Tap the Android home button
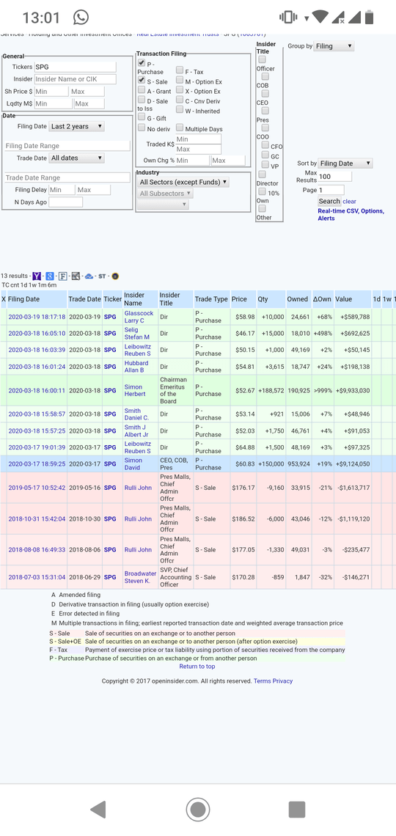This screenshot has width=396, height=836. pos(198,810)
